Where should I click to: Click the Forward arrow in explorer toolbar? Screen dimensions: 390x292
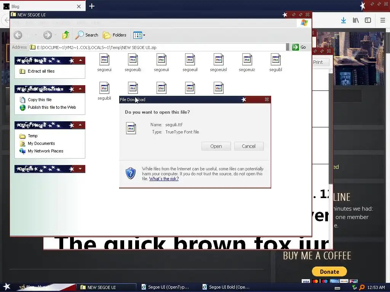pos(48,35)
